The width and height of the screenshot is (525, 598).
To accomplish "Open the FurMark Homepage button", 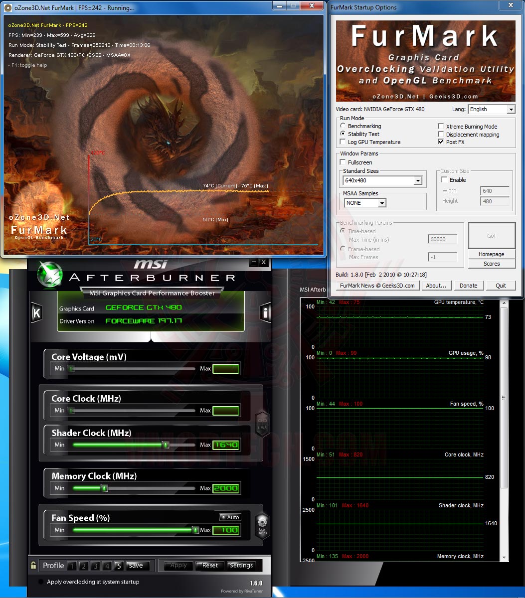I will coord(492,254).
